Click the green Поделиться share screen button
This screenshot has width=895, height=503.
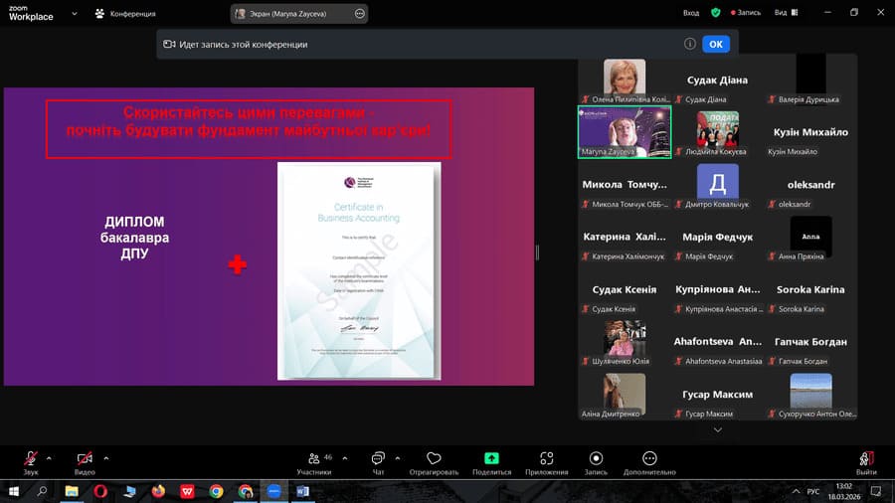(x=491, y=458)
